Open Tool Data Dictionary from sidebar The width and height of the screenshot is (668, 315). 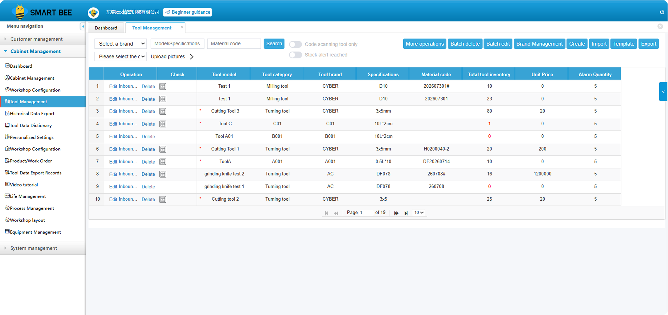[28, 125]
